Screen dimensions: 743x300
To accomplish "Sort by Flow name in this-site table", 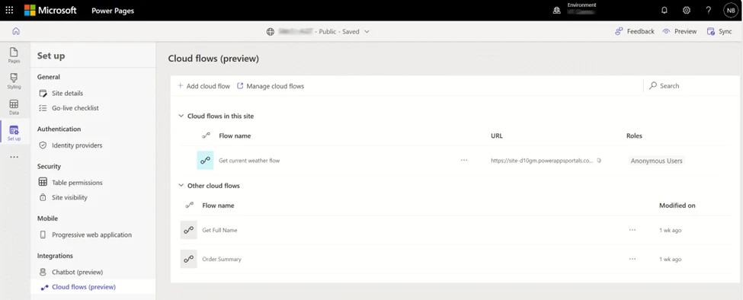I will point(235,136).
